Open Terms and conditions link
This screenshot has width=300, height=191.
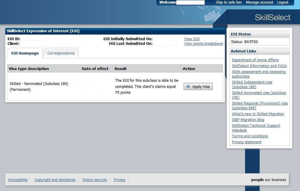[x=250, y=136]
